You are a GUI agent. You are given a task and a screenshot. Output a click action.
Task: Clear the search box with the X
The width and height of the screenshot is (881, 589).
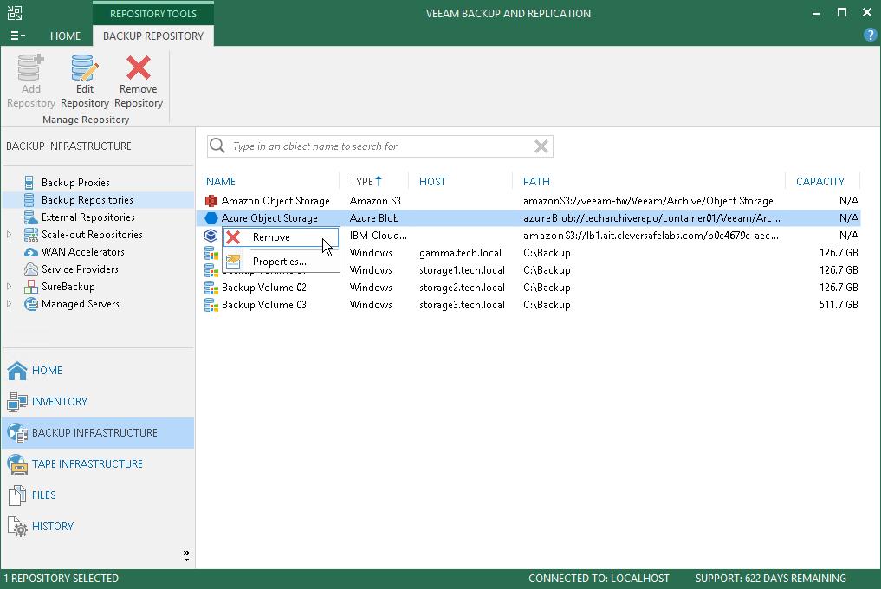541,146
